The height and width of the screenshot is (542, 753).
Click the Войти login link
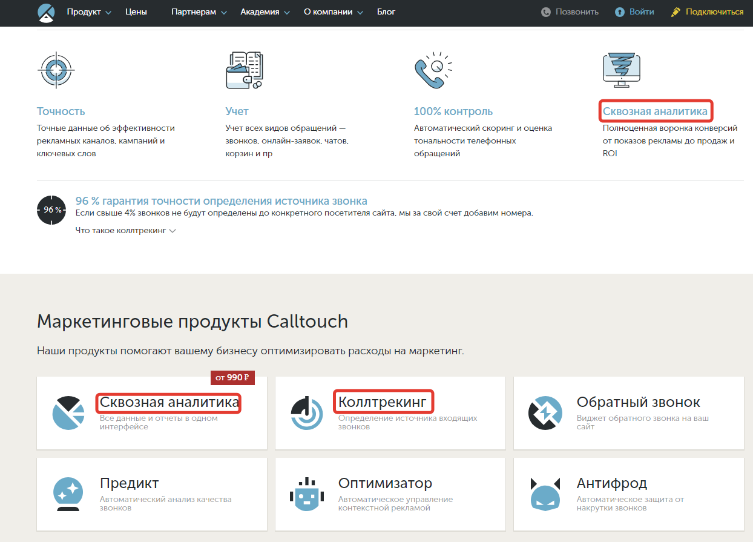642,12
